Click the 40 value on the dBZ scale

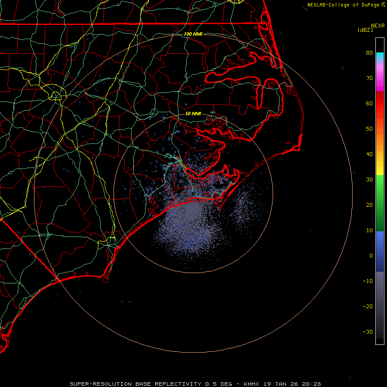(369, 154)
